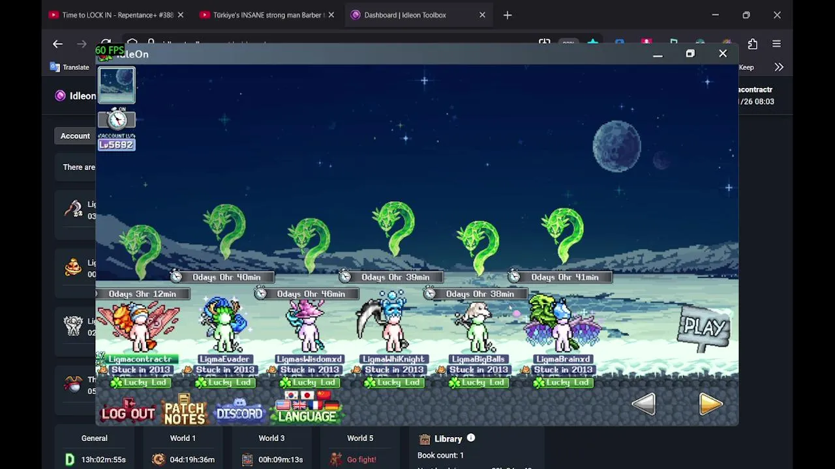The height and width of the screenshot is (469, 835).
Task: Show more bookmarks chevron
Action: (x=779, y=67)
